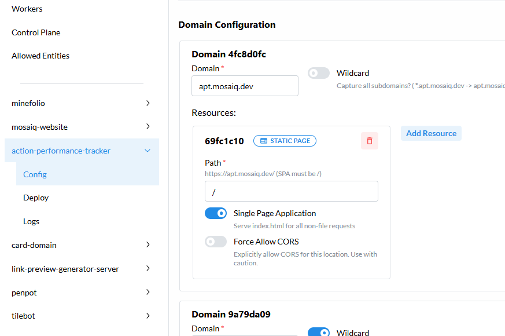Click the Domain input with apt.mosaiq.dev

245,86
